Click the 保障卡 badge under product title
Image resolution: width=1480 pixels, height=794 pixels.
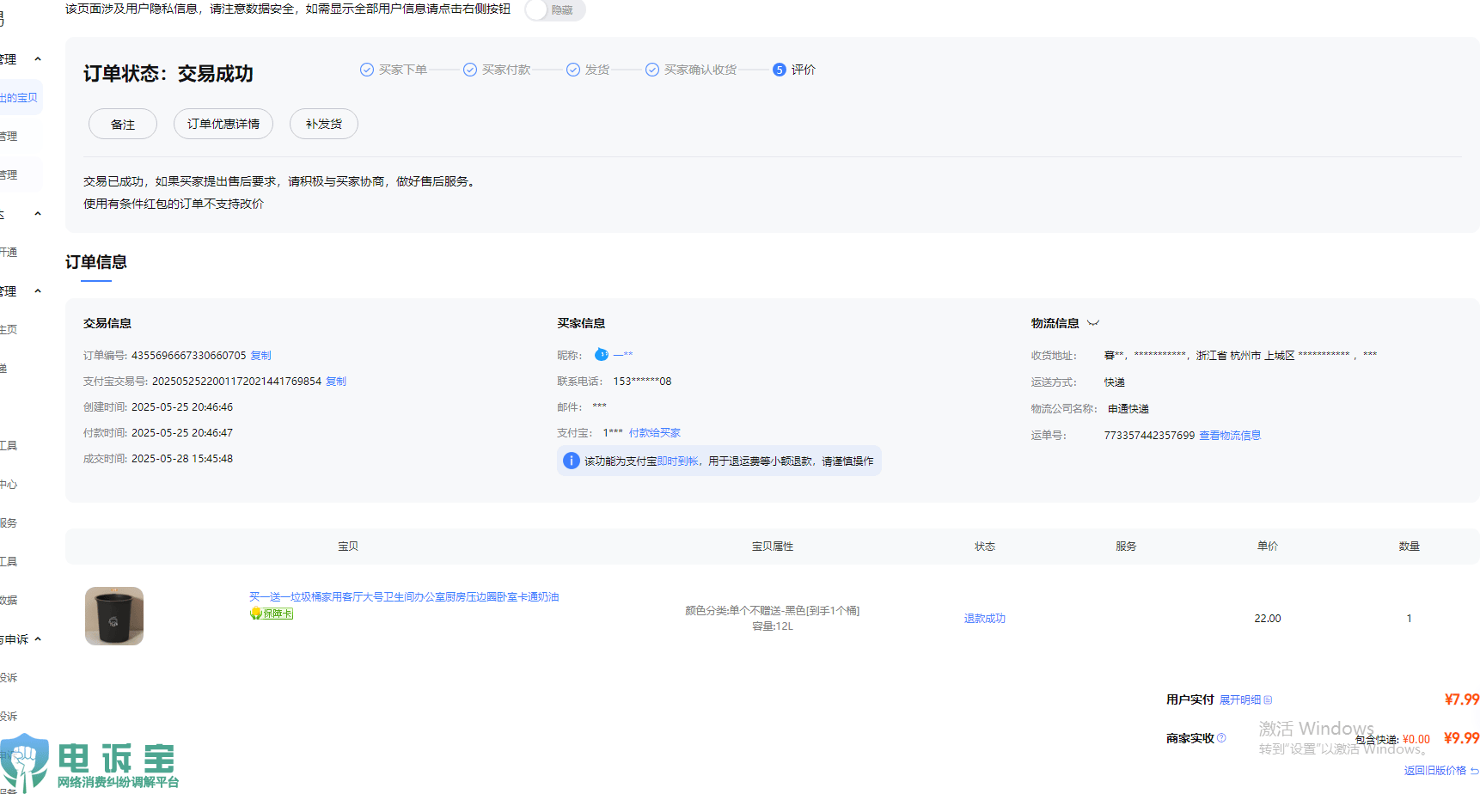click(272, 614)
